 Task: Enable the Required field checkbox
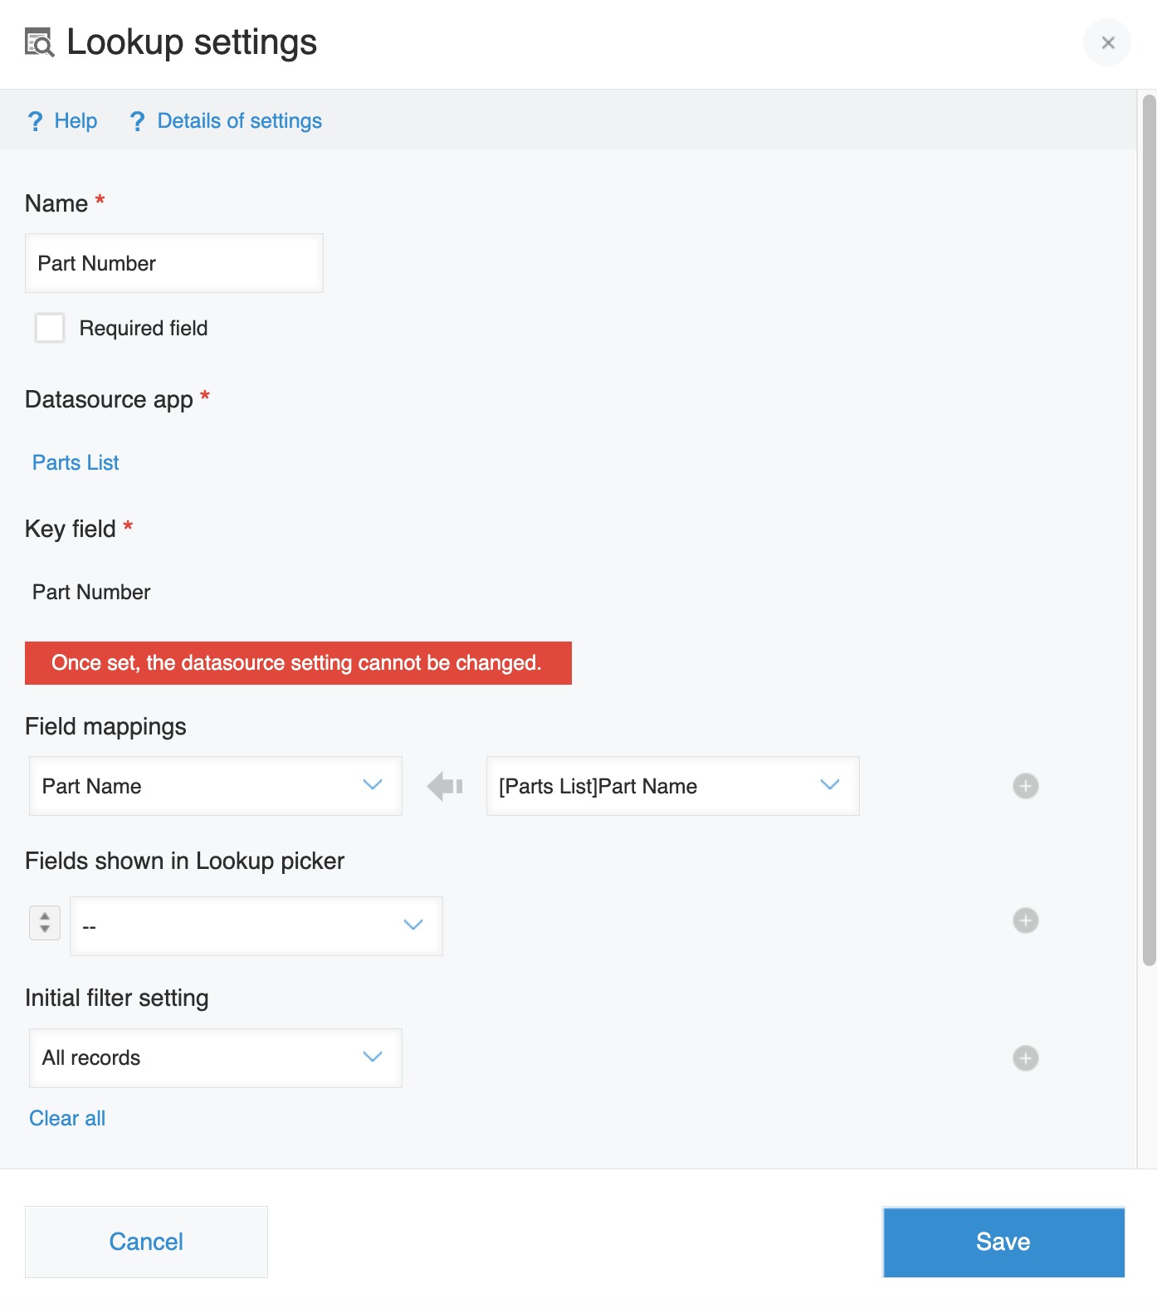pos(50,328)
